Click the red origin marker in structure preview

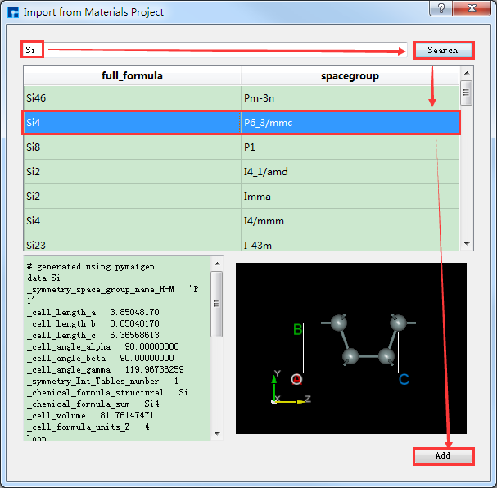pyautogui.click(x=296, y=379)
